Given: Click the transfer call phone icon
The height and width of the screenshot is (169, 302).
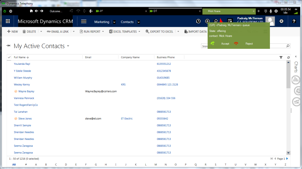Looking at the screenshot, I should (x=91, y=11).
